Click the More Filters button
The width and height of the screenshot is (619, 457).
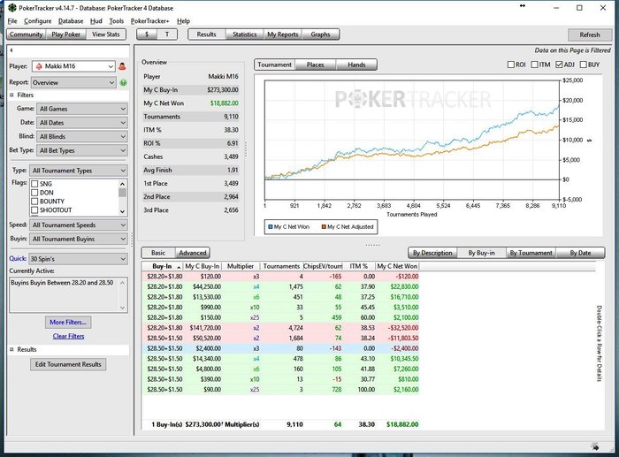coord(68,322)
